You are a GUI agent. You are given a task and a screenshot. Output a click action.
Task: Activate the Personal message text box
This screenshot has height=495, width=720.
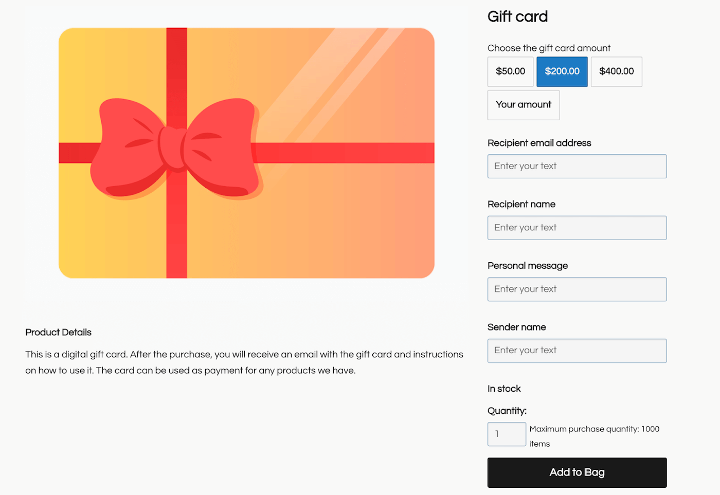click(x=577, y=289)
